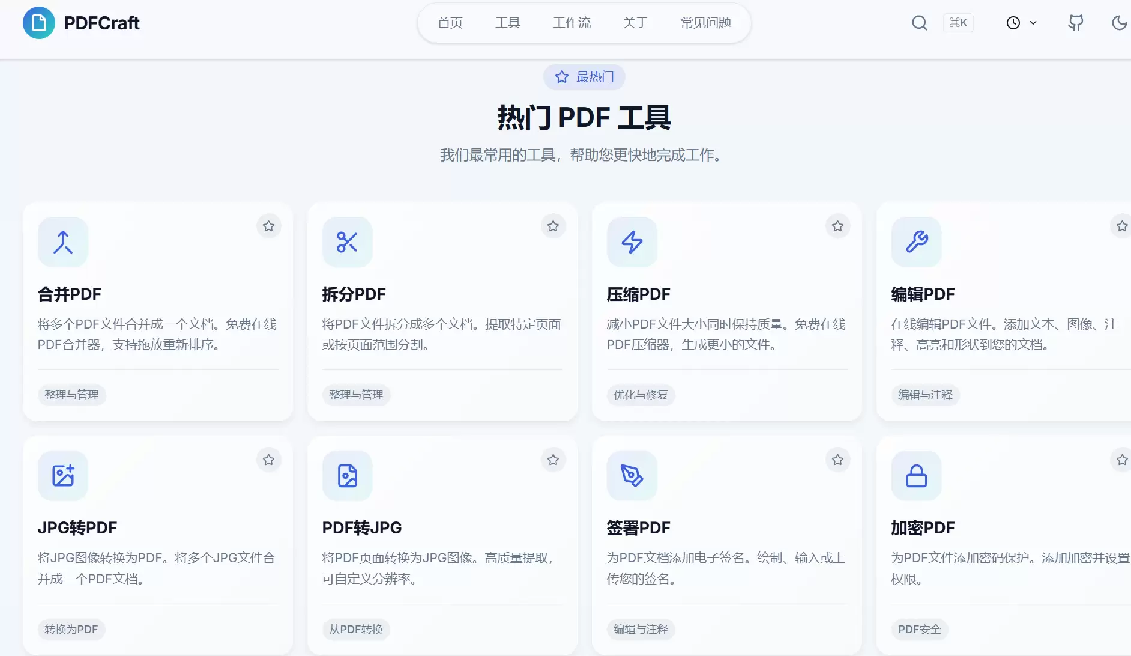Open the PDF转JPG tool title
The image size is (1131, 656).
(362, 528)
